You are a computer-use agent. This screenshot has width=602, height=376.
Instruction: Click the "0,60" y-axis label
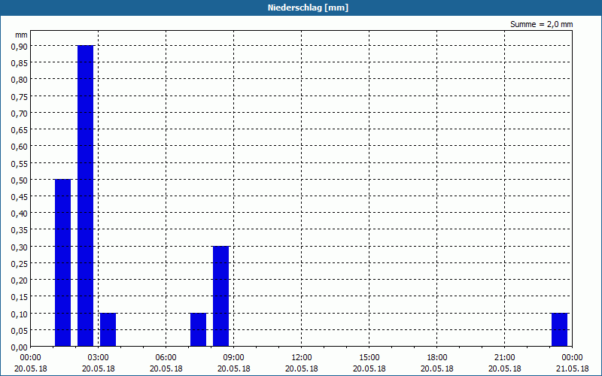click(x=20, y=147)
